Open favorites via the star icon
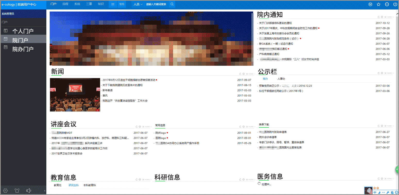This screenshot has width=399, height=195. (379, 4)
